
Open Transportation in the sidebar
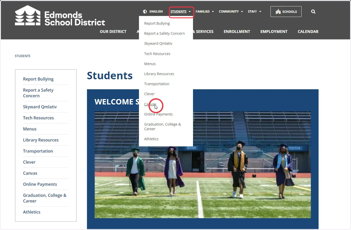[x=38, y=151]
